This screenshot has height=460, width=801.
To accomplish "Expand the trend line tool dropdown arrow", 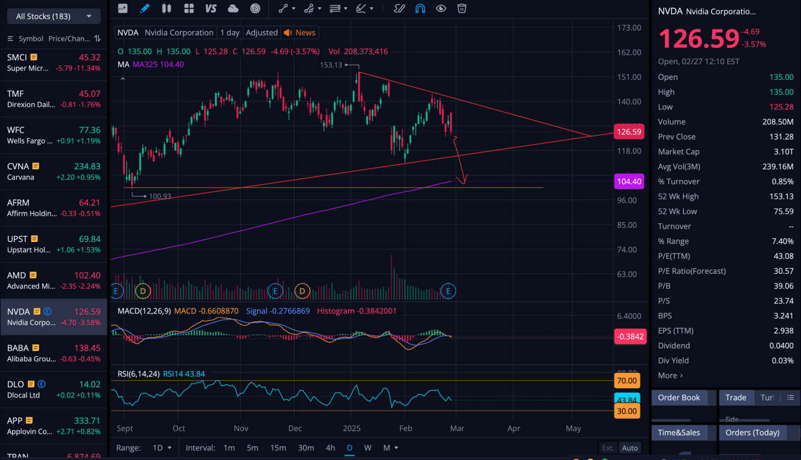I will point(293,9).
